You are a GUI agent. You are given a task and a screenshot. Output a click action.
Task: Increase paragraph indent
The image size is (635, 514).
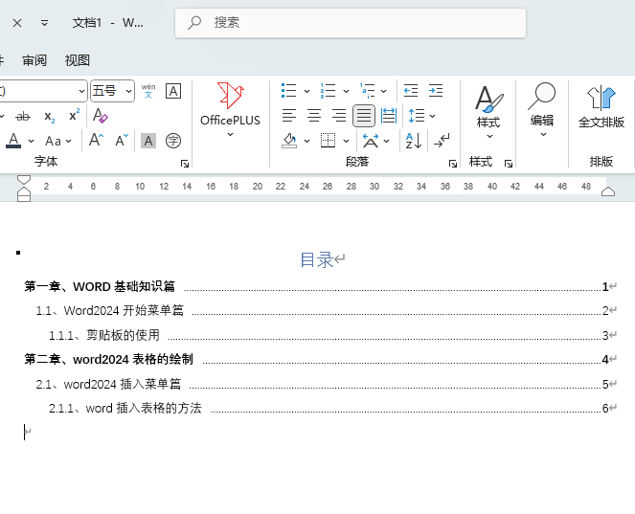pyautogui.click(x=436, y=91)
